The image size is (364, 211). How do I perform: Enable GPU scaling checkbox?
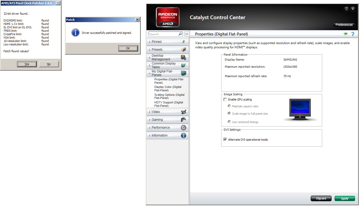pos(225,99)
